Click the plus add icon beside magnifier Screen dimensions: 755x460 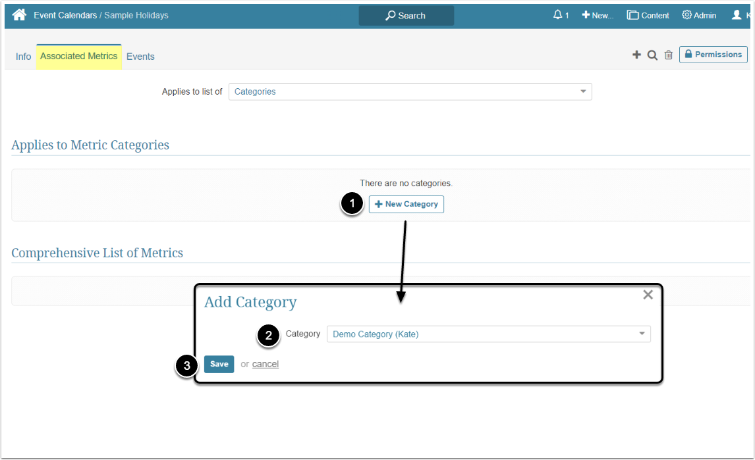(636, 55)
